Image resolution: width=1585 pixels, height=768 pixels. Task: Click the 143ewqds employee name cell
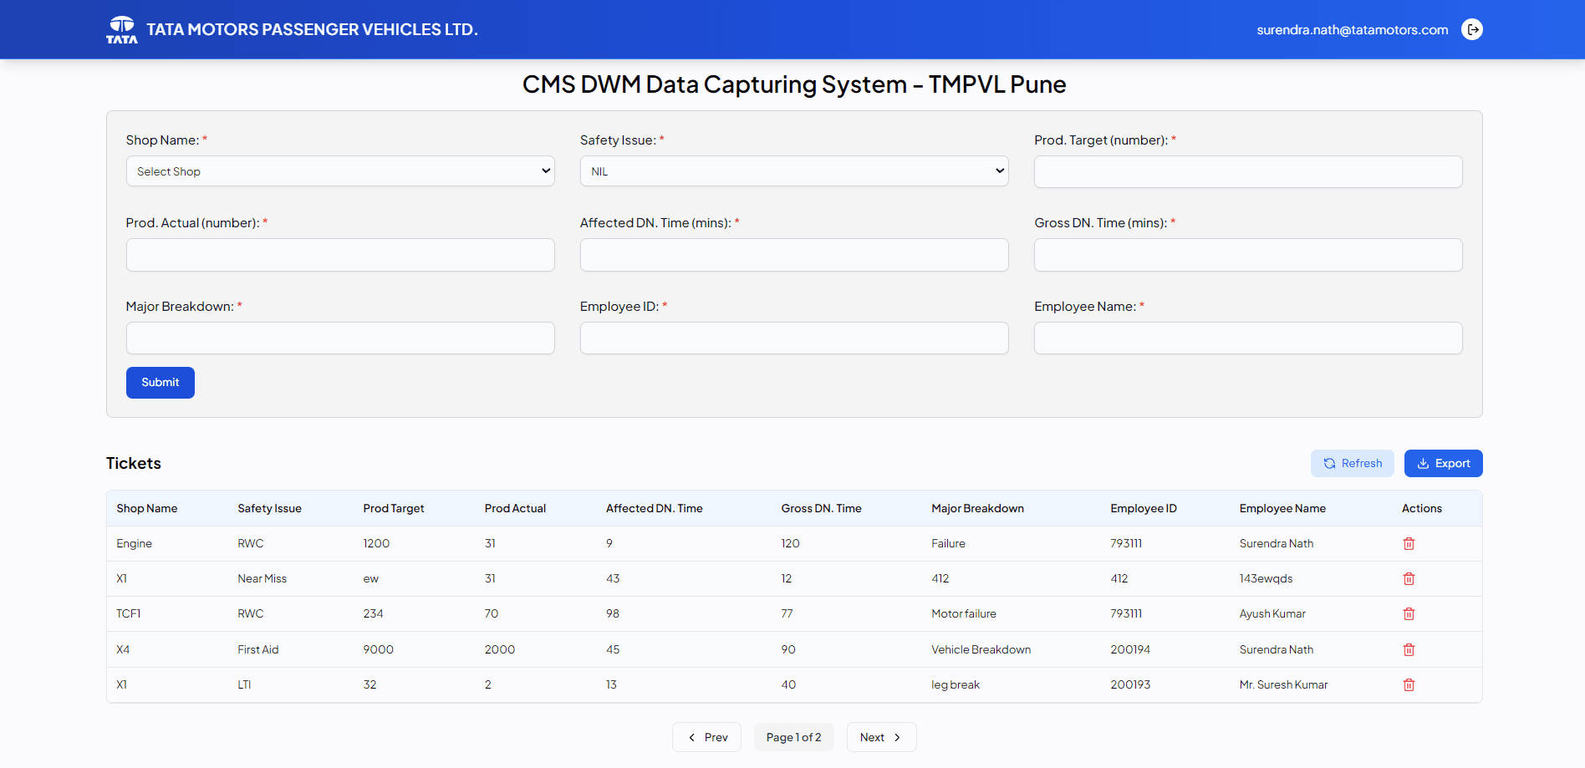point(1266,578)
